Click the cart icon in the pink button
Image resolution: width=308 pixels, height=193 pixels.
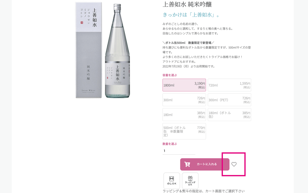pyautogui.click(x=187, y=164)
